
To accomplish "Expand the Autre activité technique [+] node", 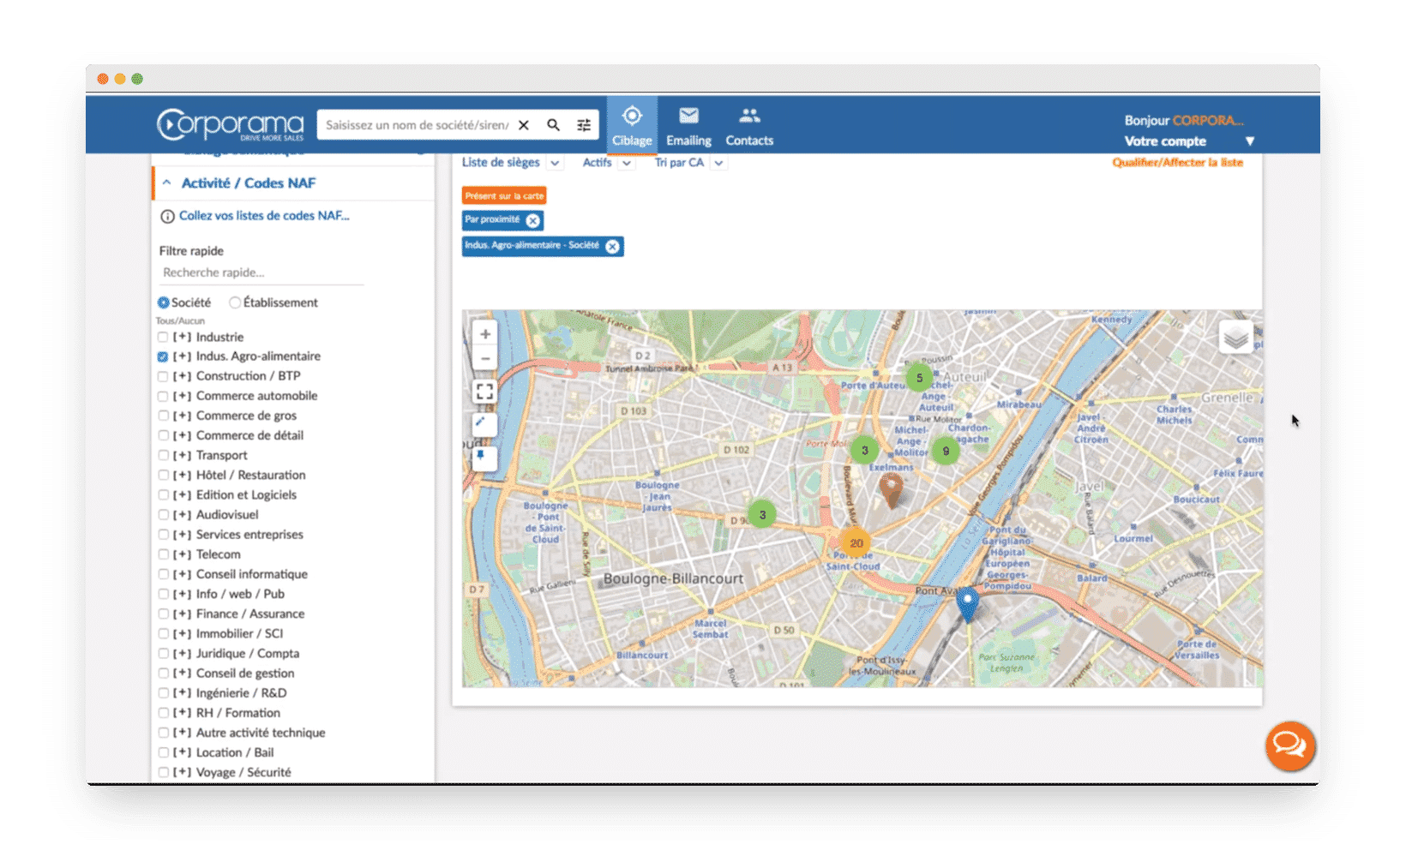I will pos(182,733).
